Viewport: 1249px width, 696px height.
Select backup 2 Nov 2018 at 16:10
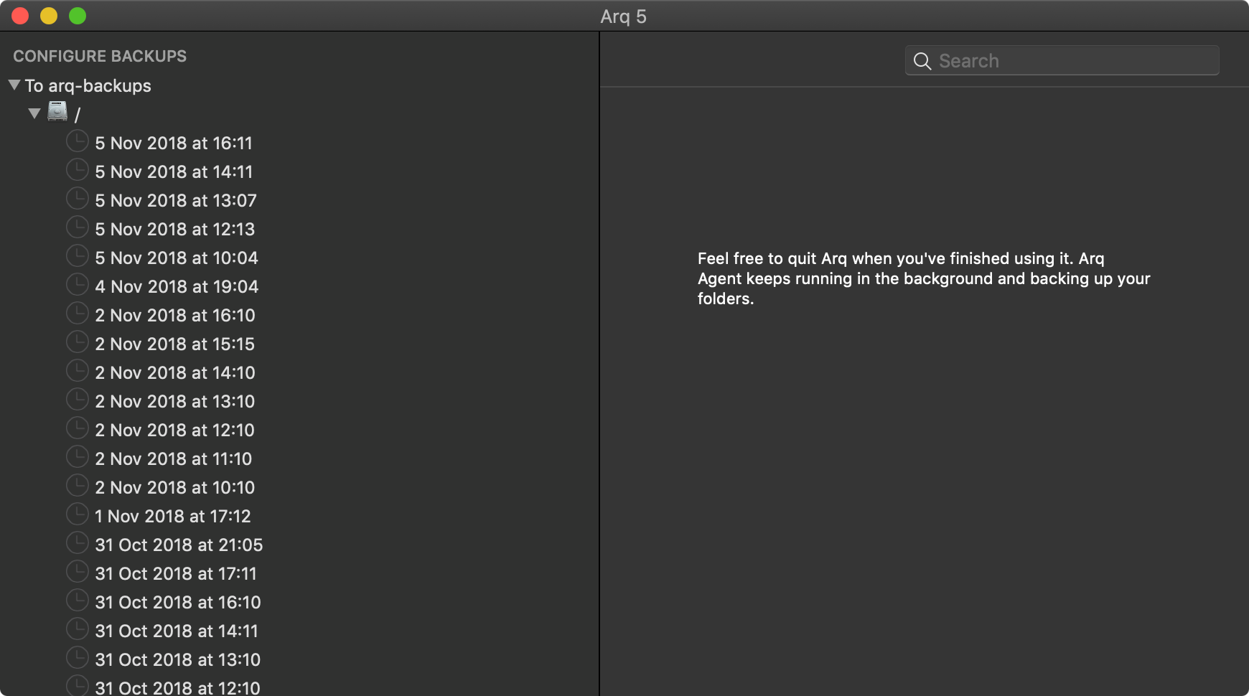coord(175,315)
